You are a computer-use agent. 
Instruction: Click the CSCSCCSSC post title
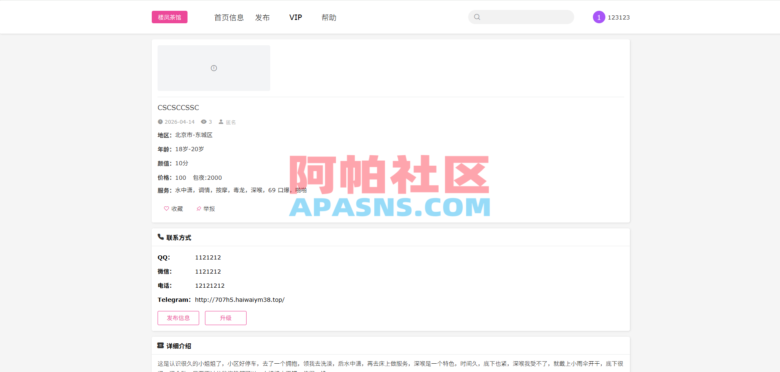pos(178,108)
